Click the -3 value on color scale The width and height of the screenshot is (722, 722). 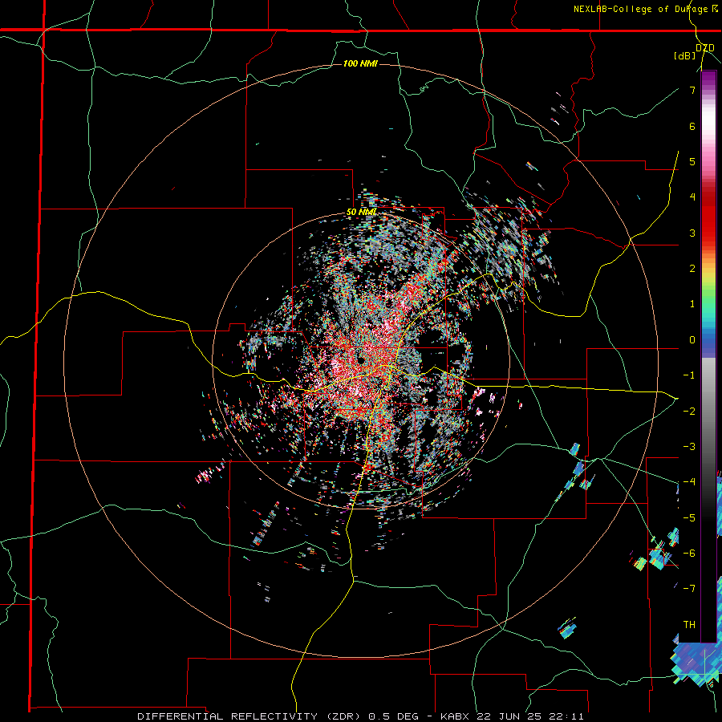(689, 447)
